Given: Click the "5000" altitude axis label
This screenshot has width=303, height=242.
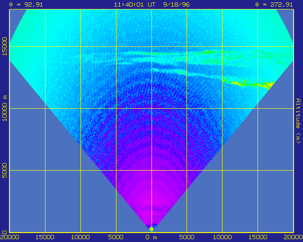Looking at the screenshot, I should point(4,171).
